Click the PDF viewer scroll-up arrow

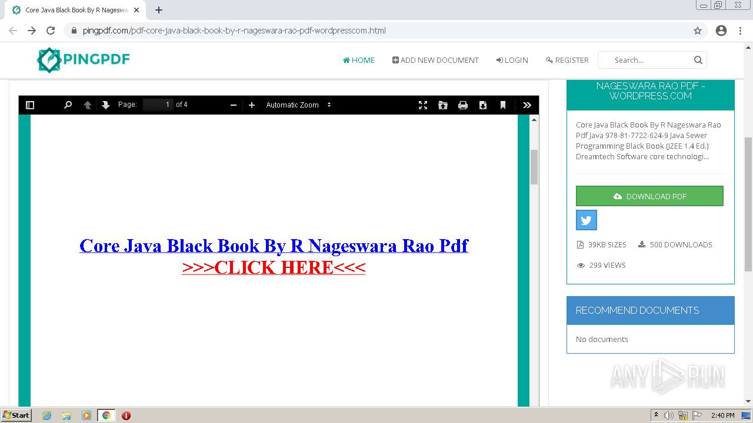[x=534, y=119]
